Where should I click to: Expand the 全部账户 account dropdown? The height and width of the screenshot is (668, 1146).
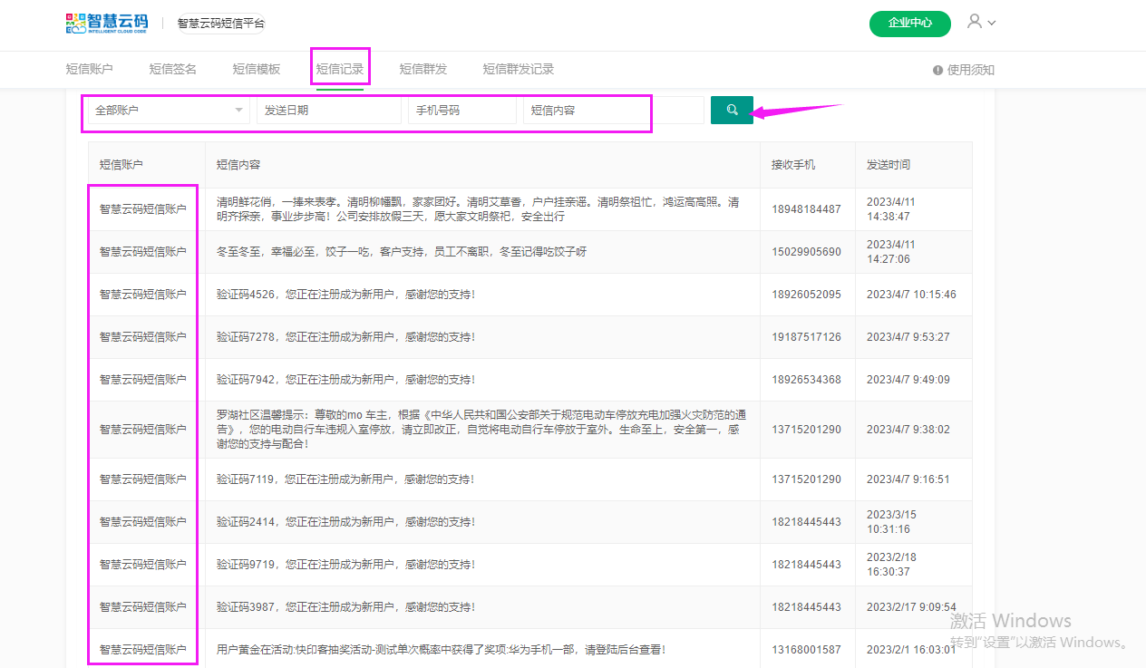click(168, 111)
